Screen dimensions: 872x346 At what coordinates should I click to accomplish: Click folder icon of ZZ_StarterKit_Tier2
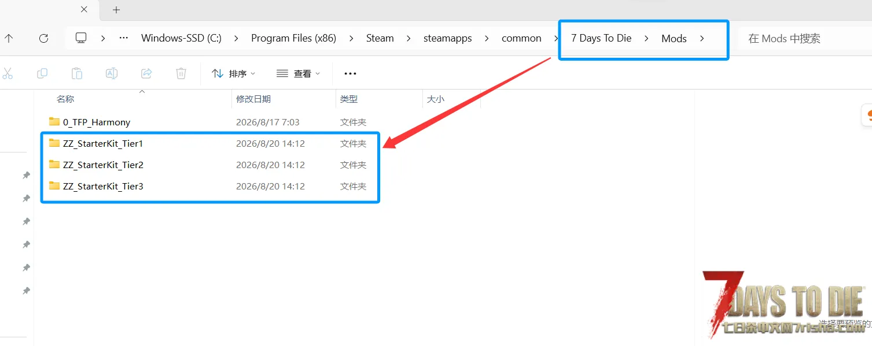click(x=54, y=164)
